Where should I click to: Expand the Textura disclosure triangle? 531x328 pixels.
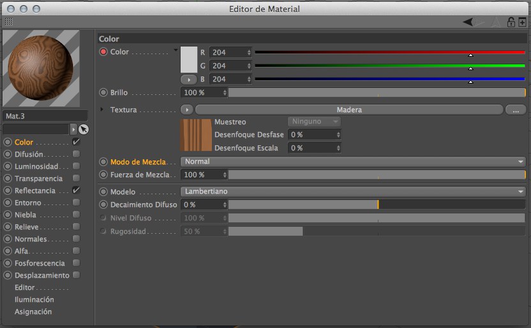pyautogui.click(x=102, y=110)
